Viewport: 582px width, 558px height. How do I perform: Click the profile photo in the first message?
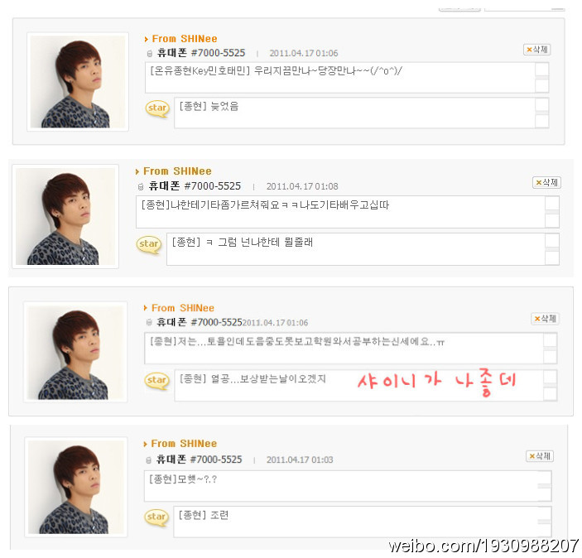78,82
